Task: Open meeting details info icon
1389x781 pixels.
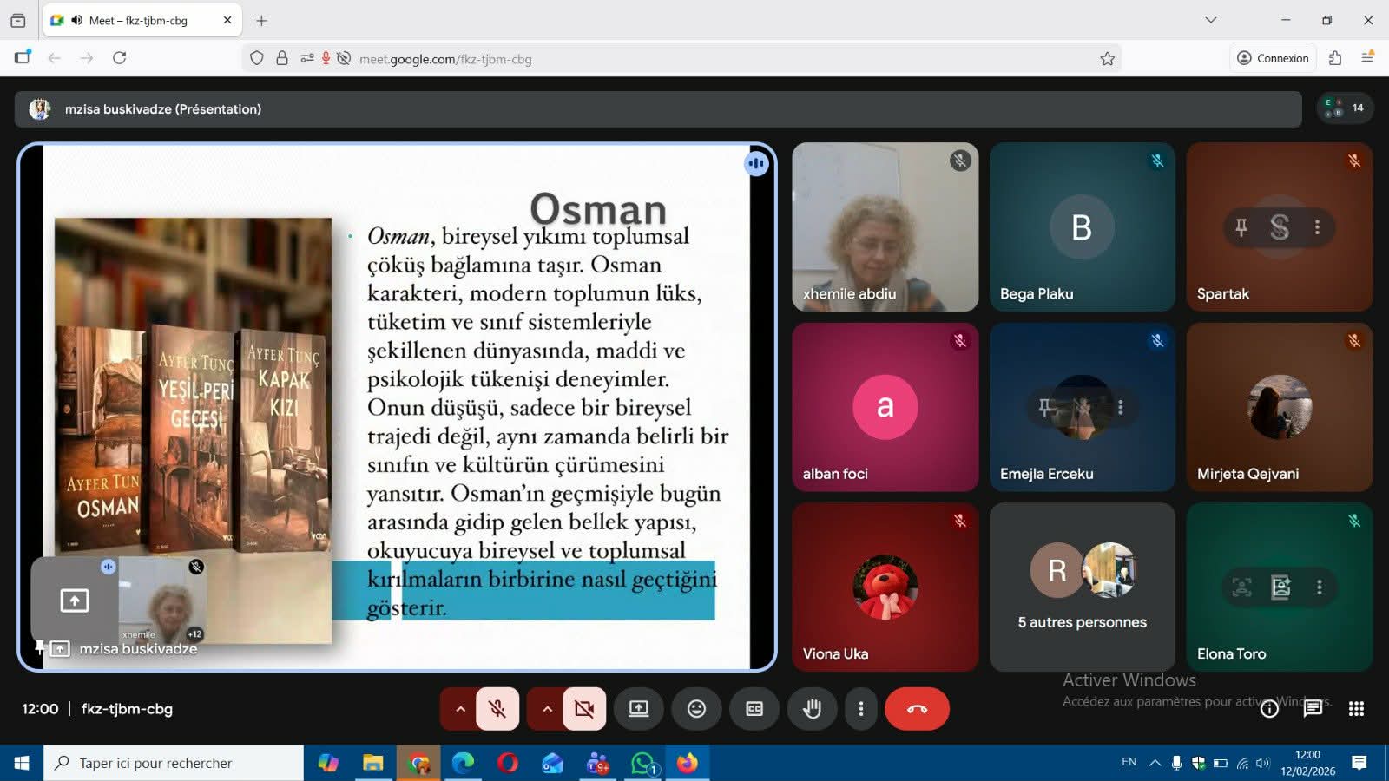Action: pos(1269,709)
